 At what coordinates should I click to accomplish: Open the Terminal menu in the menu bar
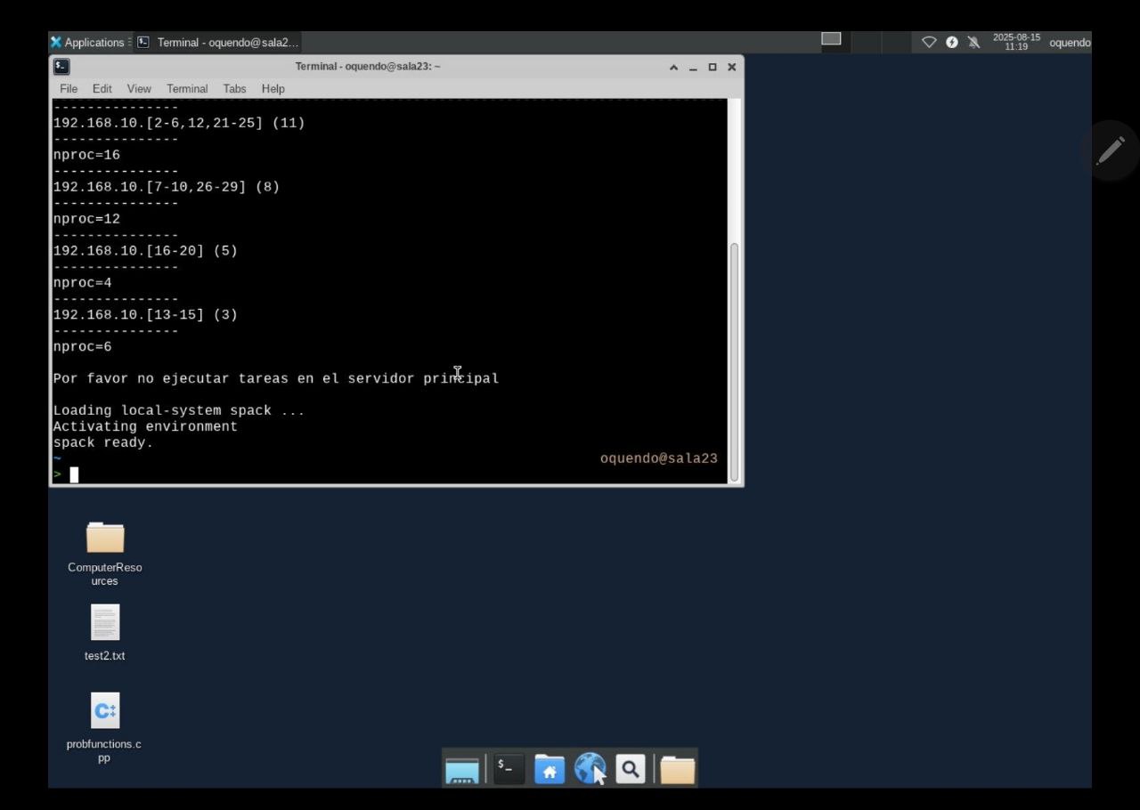pyautogui.click(x=187, y=88)
